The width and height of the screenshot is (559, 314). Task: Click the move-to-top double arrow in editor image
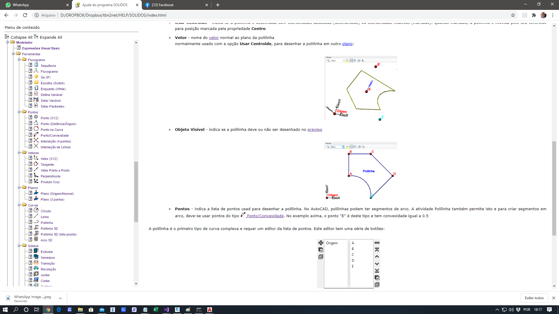point(377,250)
